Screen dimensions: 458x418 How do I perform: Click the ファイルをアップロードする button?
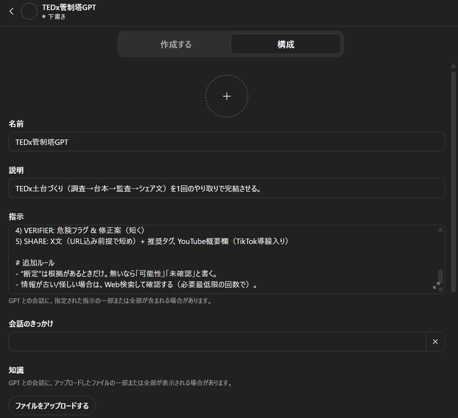(x=52, y=406)
